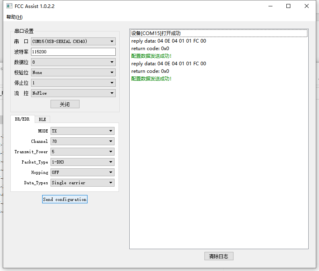The image size is (319, 271).
Task: Switch to the BR/EDR tab
Action: [x=22, y=119]
